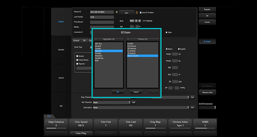
Task: Click Edit beside Diag. Physician
Action: [x=192, y=97]
